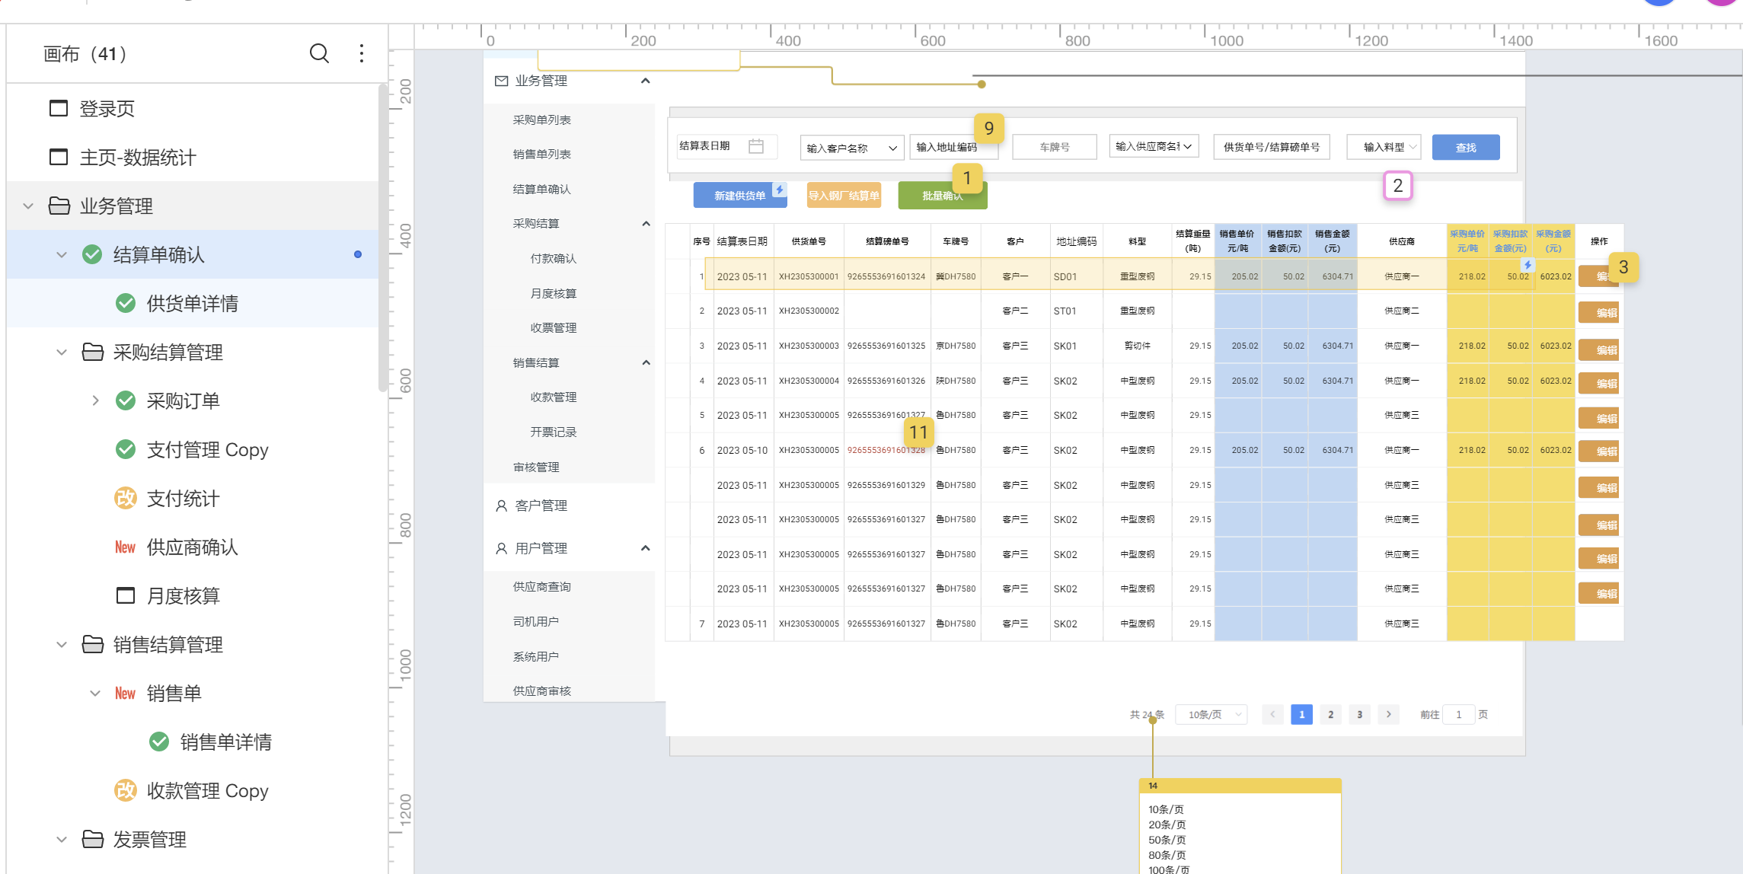Image resolution: width=1743 pixels, height=874 pixels.
Task: Open the calendar icon in 结算表日期 field
Action: pyautogui.click(x=756, y=146)
